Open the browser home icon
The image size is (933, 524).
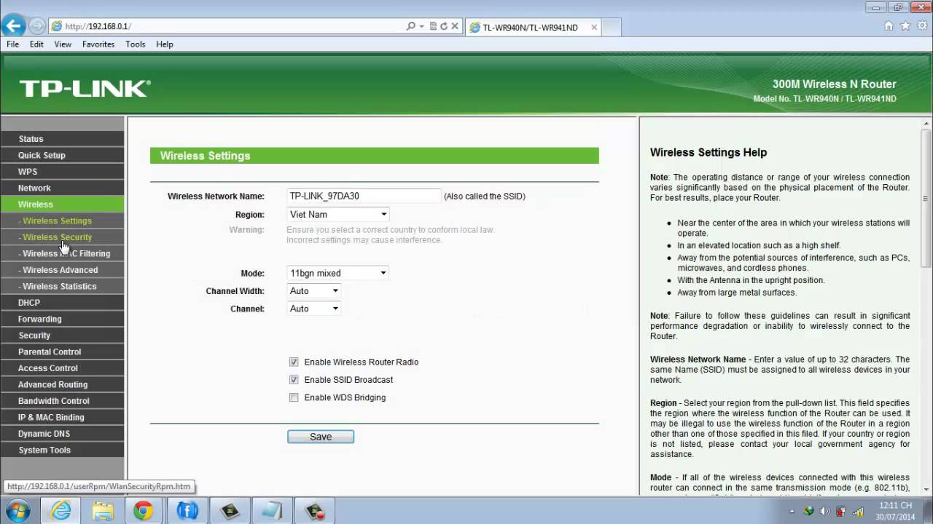[x=889, y=26]
